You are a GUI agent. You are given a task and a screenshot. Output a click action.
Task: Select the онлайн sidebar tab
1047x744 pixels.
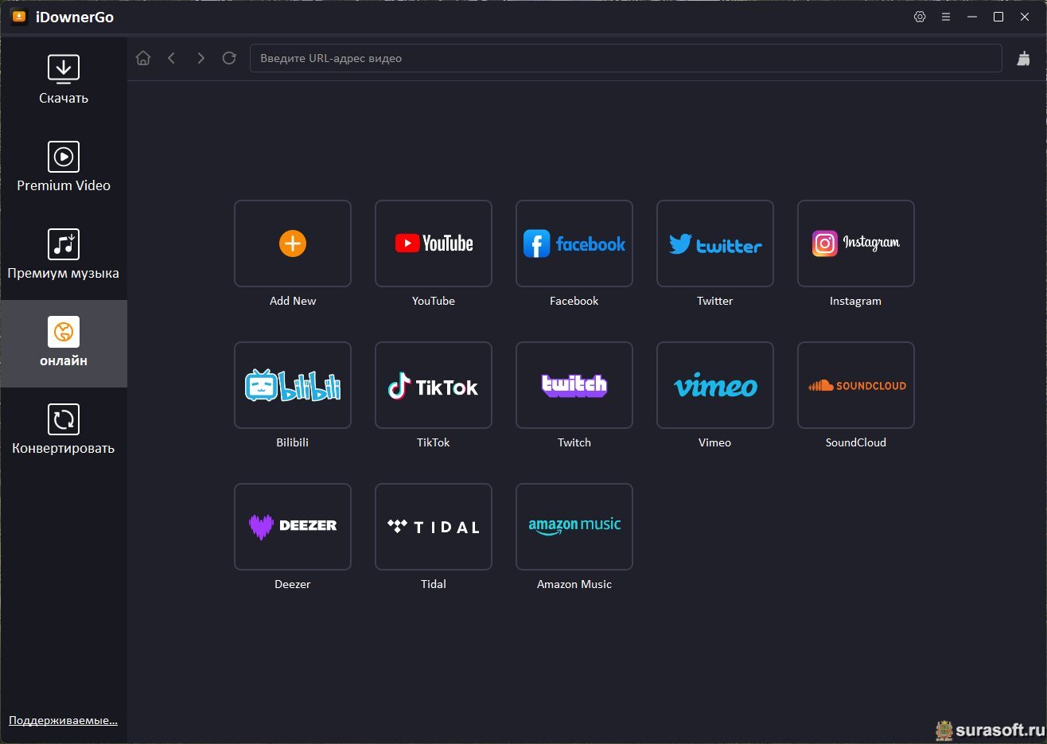(x=64, y=344)
